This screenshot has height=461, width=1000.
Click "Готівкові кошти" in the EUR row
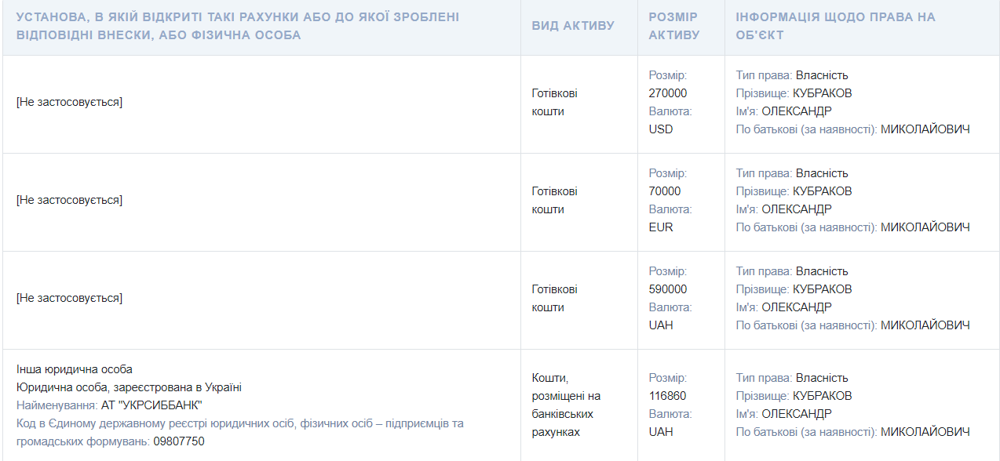coord(554,201)
